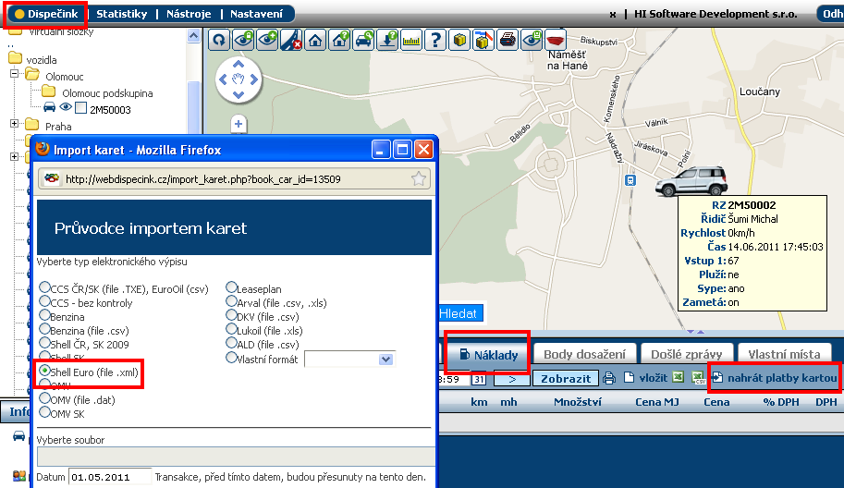844x488 pixels.
Task: Select Lukoil (file .xls) radio option
Action: (231, 329)
